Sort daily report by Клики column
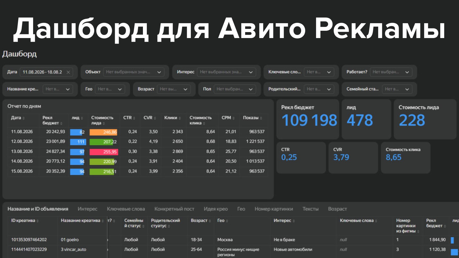The width and height of the screenshot is (459, 258). (172, 118)
